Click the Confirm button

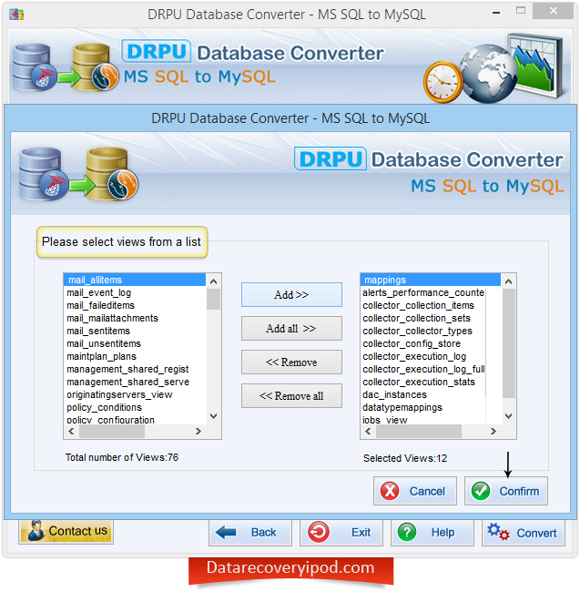click(506, 491)
